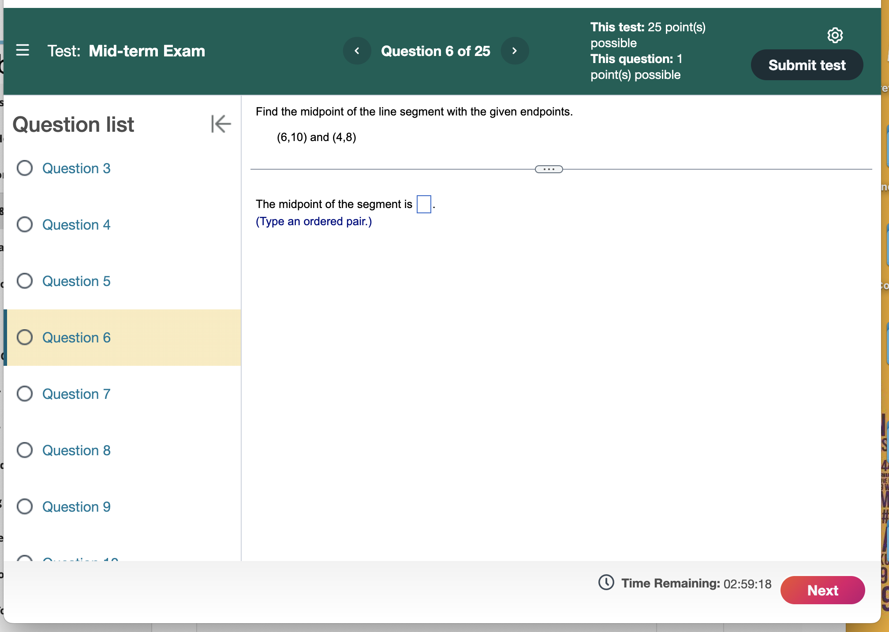Image resolution: width=889 pixels, height=632 pixels.
Task: Open Question 4 from the list
Action: (x=76, y=225)
